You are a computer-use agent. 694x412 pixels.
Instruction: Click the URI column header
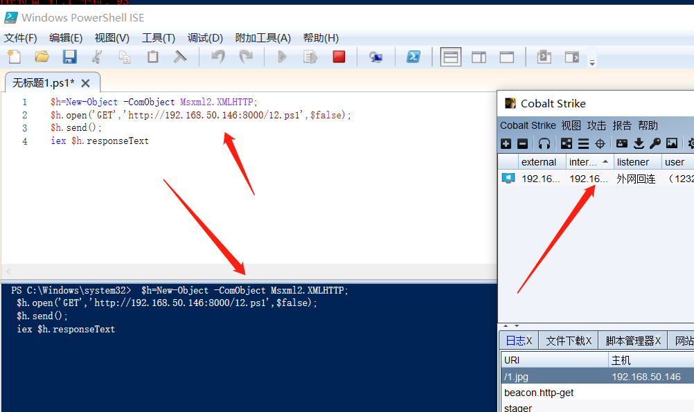pos(555,360)
